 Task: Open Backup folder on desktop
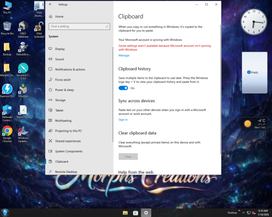(7, 49)
